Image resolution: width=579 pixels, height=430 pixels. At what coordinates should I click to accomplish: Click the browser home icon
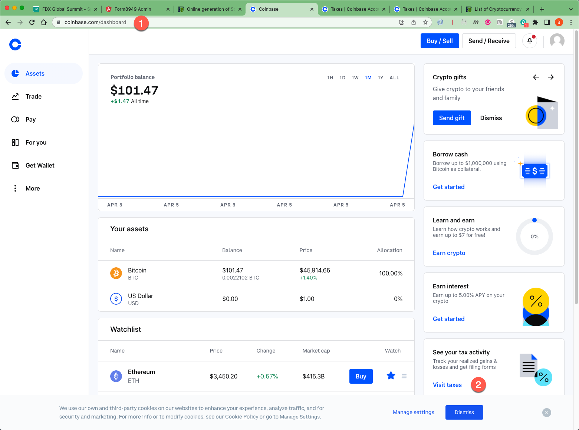[44, 22]
